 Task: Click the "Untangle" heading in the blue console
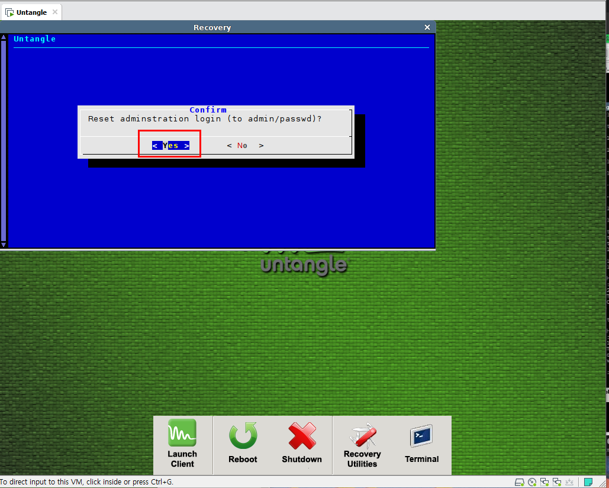34,39
